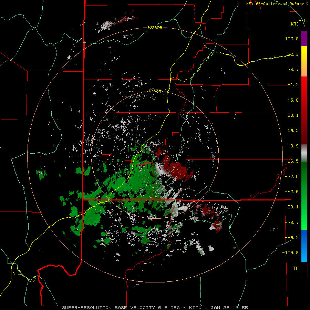Click the NEXLAB-College of DuPage label
310x310 pixels.
click(277, 4)
